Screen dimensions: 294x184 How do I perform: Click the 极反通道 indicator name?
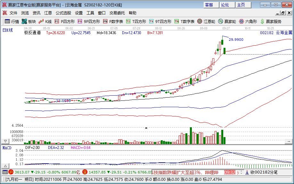click(x=32, y=33)
